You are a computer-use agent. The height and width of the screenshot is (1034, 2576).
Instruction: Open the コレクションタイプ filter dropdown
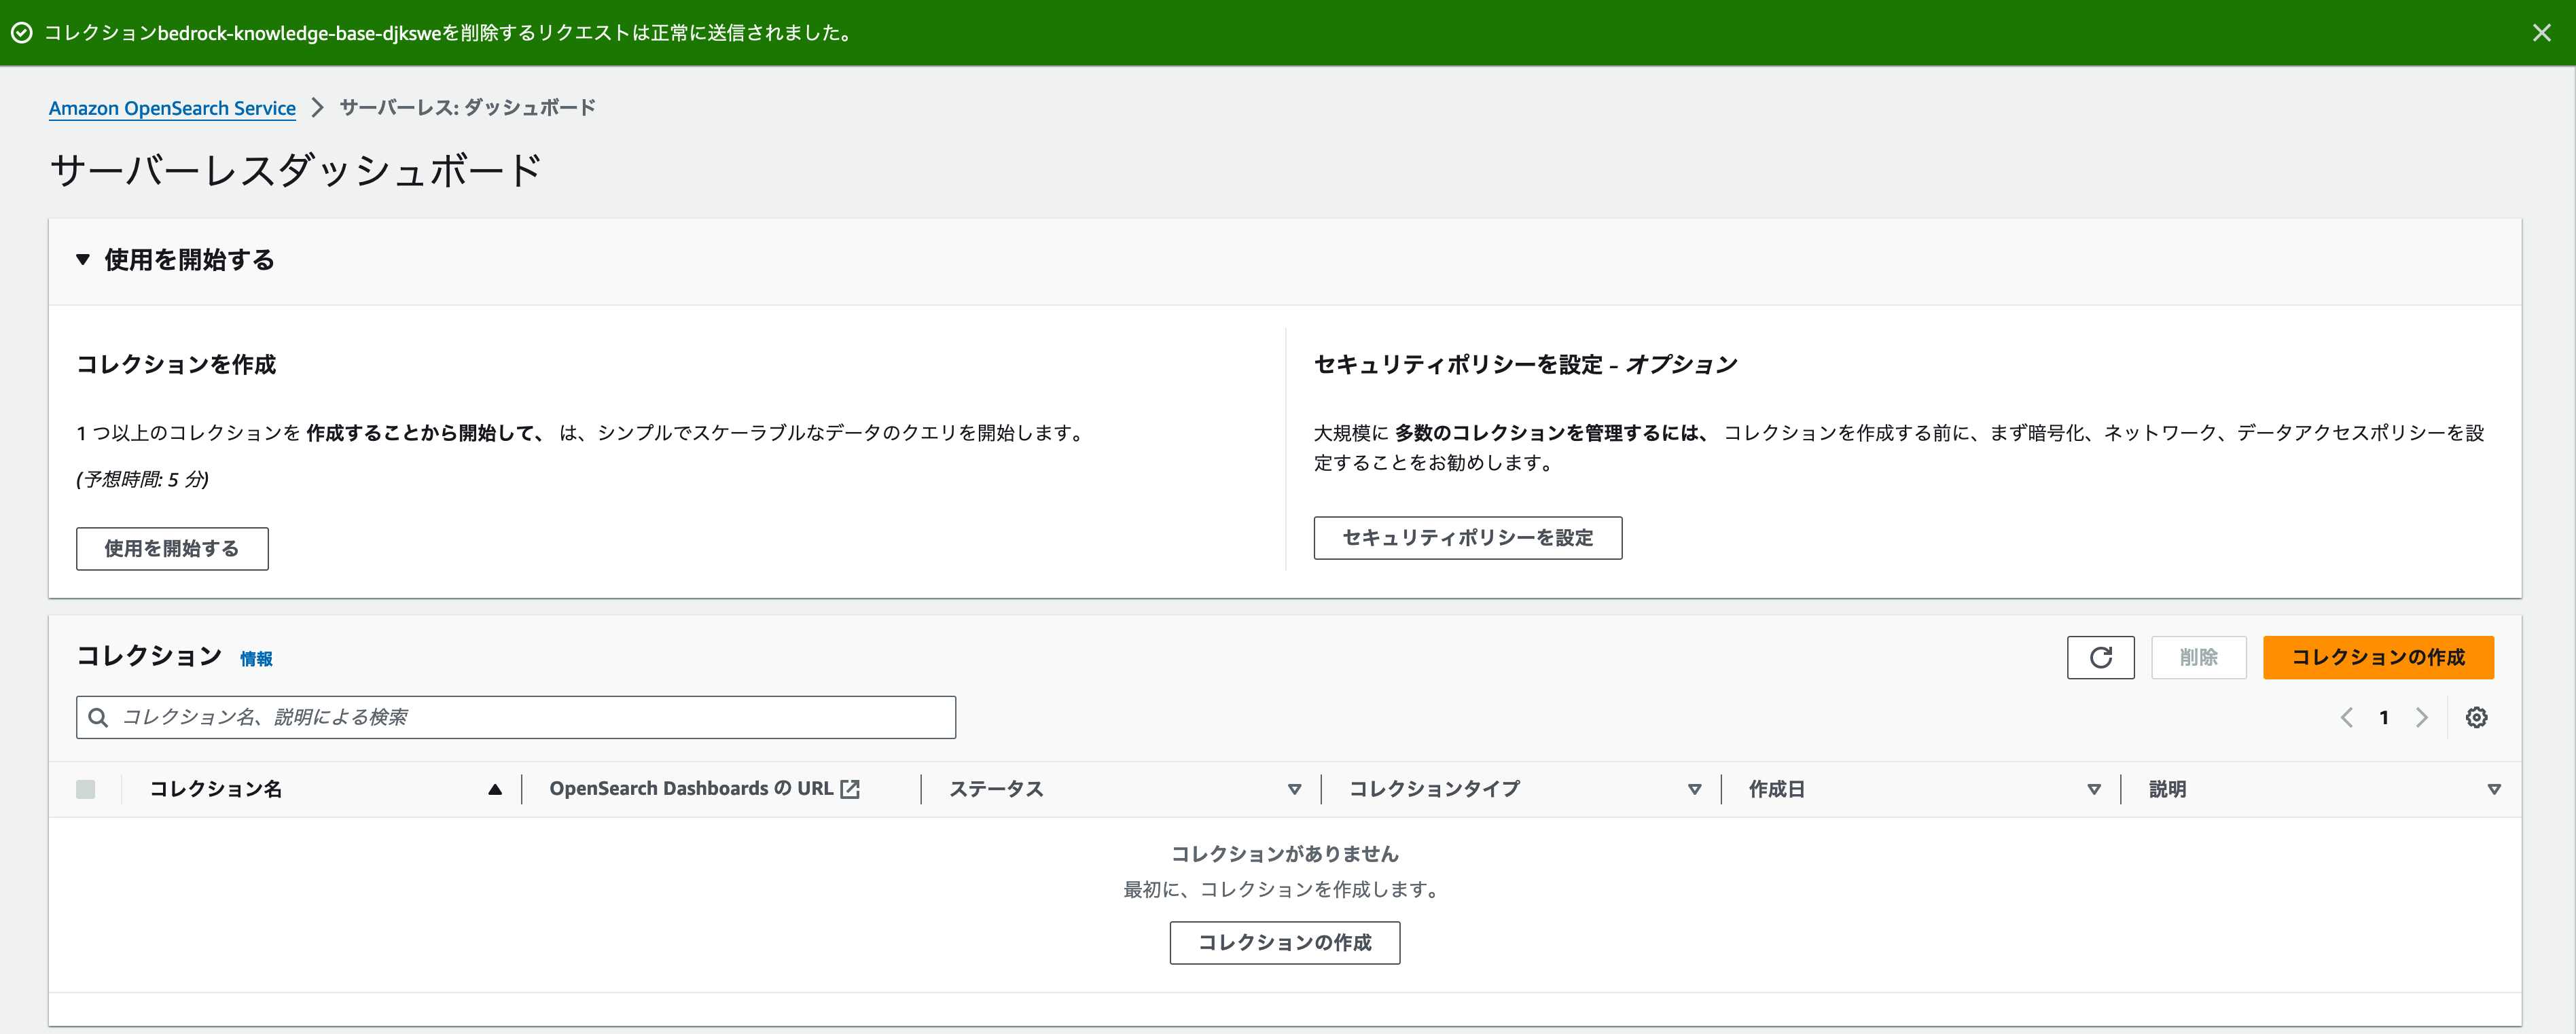(x=1694, y=789)
